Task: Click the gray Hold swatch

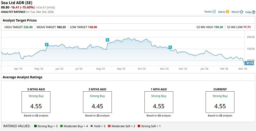Action: pyautogui.click(x=92, y=126)
